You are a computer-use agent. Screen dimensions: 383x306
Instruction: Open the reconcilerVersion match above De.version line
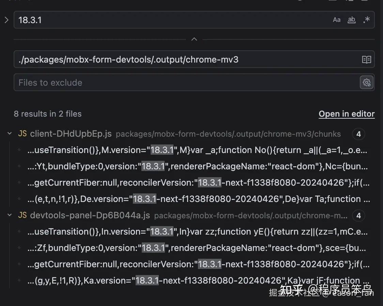coord(198,183)
